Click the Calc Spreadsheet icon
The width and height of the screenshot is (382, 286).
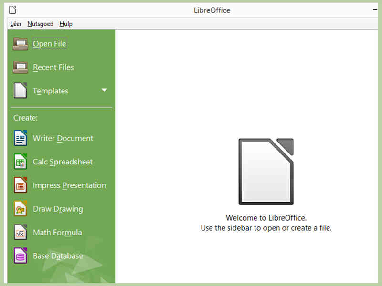click(20, 162)
